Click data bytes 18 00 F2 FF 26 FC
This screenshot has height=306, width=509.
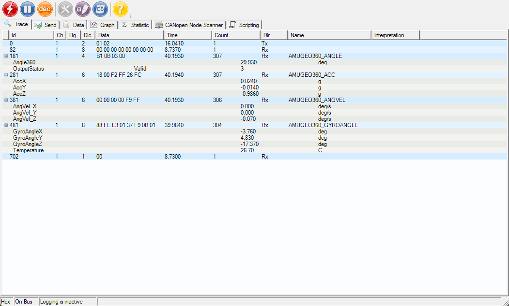(x=119, y=75)
